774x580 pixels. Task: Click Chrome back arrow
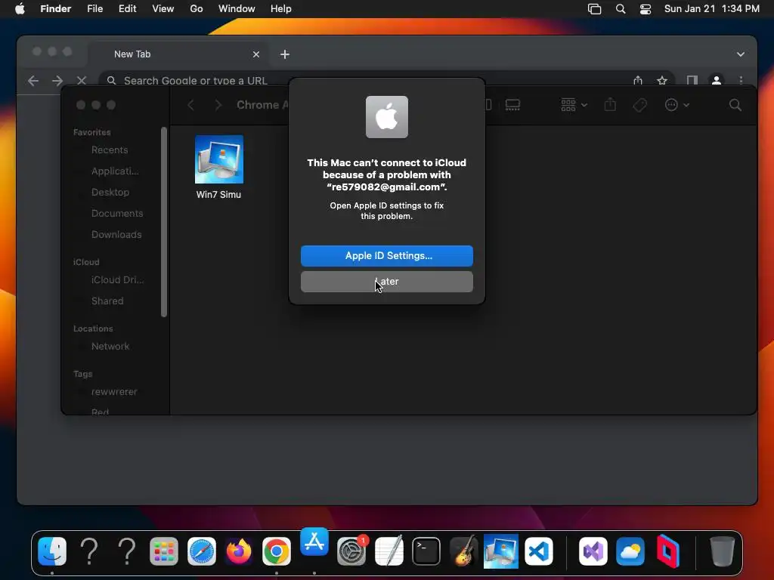(x=33, y=80)
